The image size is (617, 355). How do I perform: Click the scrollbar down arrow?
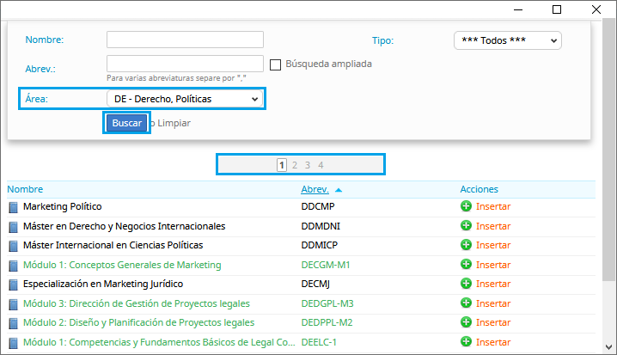608,347
